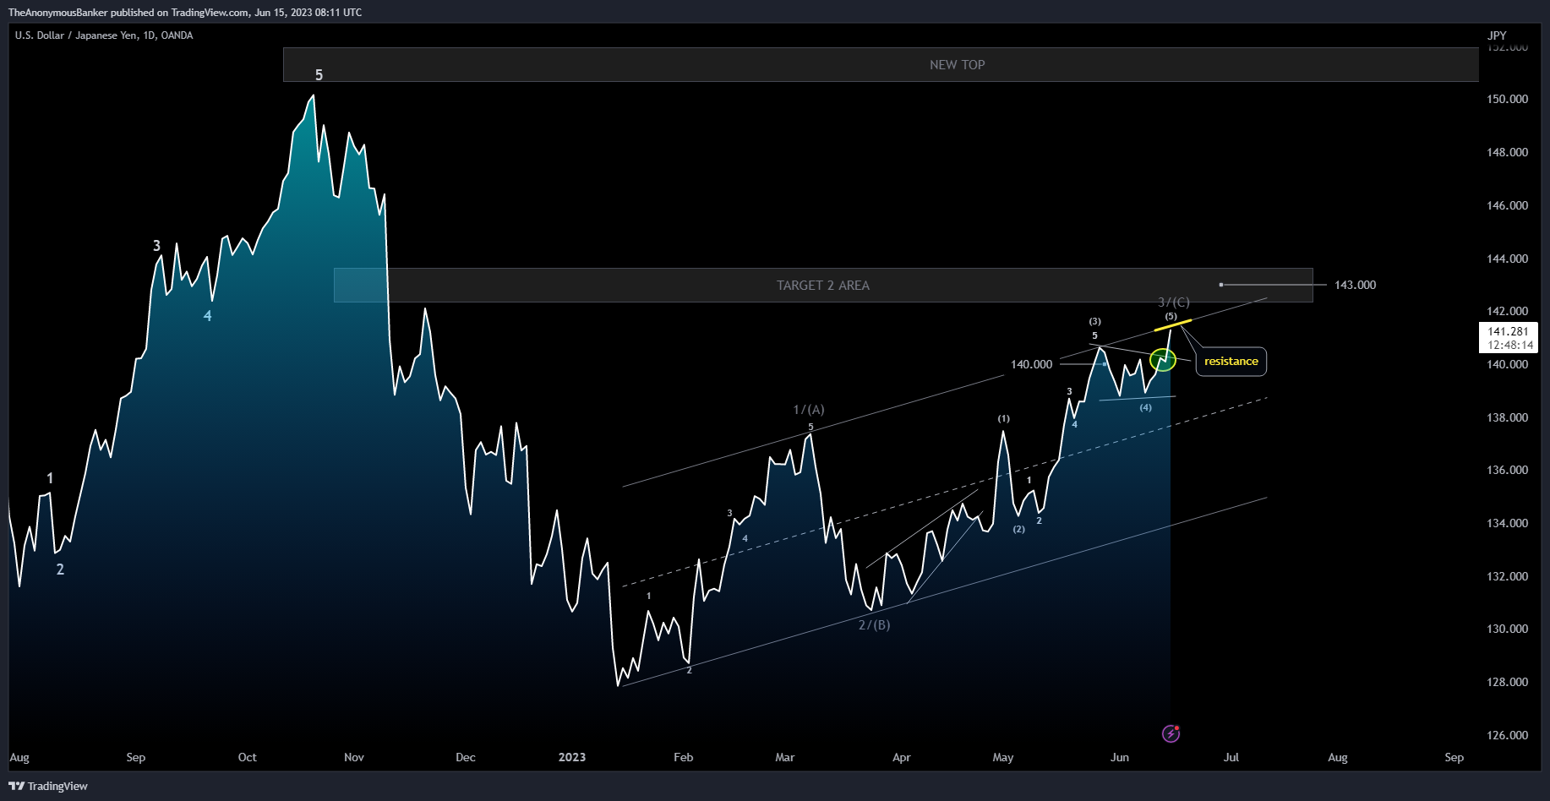Click the JPY currency label on price axis
Image resolution: width=1550 pixels, height=801 pixels.
[1497, 35]
